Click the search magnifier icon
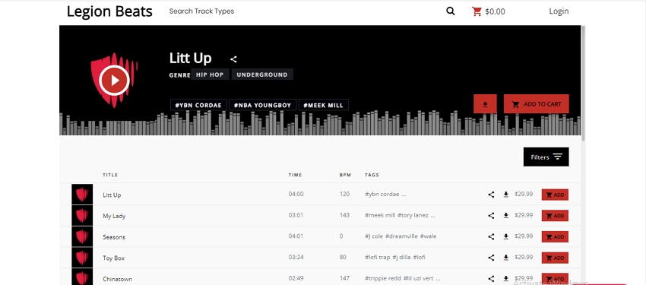 click(451, 11)
